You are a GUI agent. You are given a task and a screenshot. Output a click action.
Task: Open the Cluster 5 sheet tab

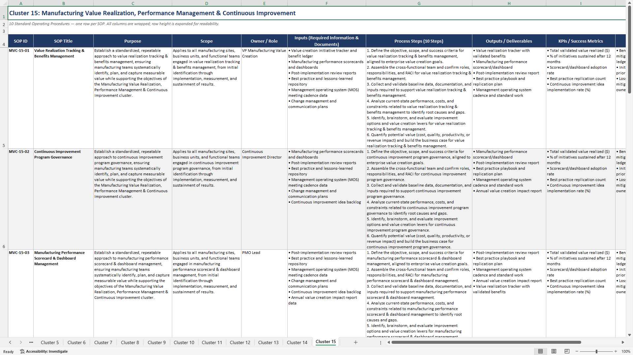[50, 342]
